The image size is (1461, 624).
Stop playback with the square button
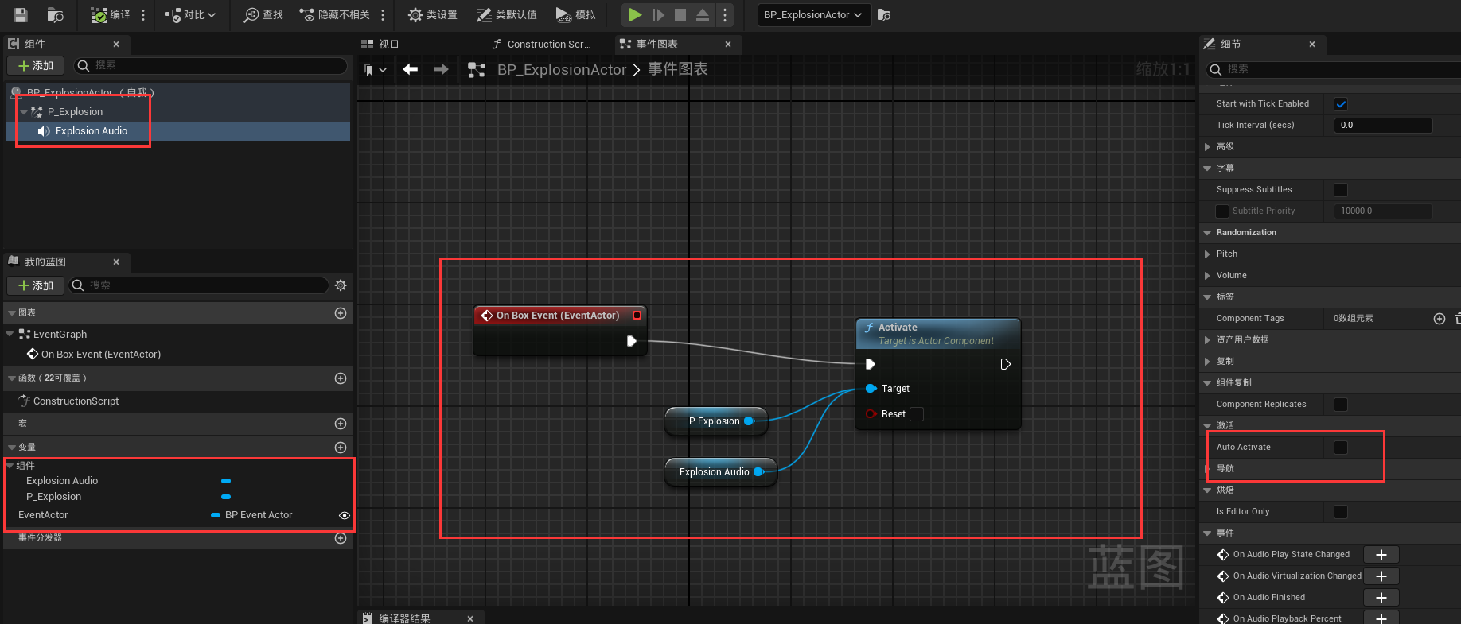(680, 14)
